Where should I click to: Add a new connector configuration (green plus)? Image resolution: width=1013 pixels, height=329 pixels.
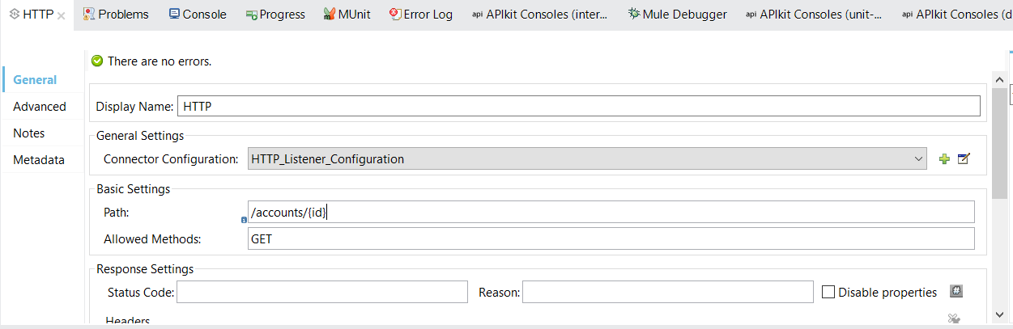[x=944, y=159]
